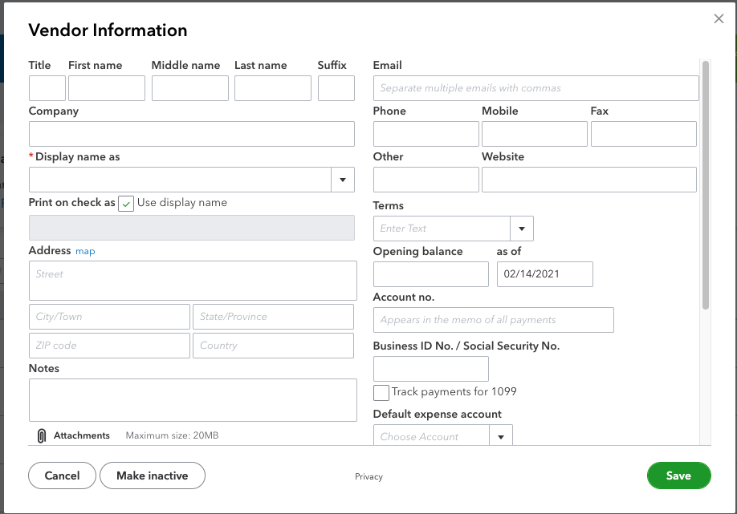Expand the Terms dropdown arrow

(521, 229)
